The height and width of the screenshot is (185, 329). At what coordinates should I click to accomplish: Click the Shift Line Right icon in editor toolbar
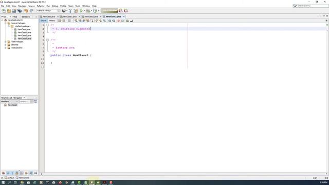point(114,21)
